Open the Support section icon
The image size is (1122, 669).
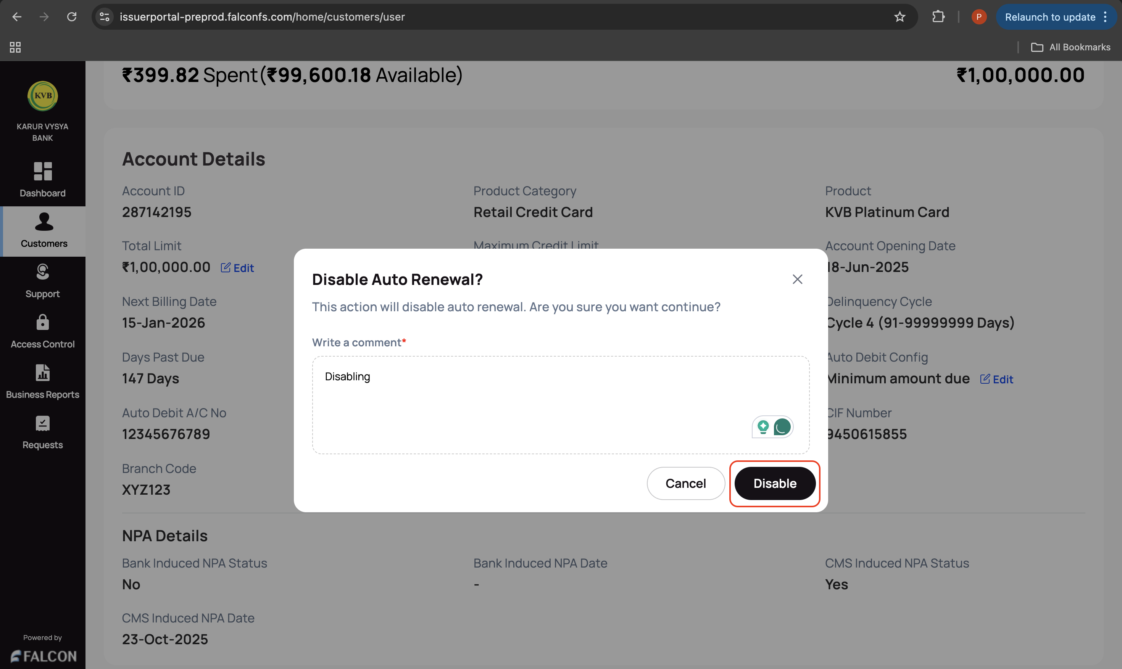tap(43, 272)
